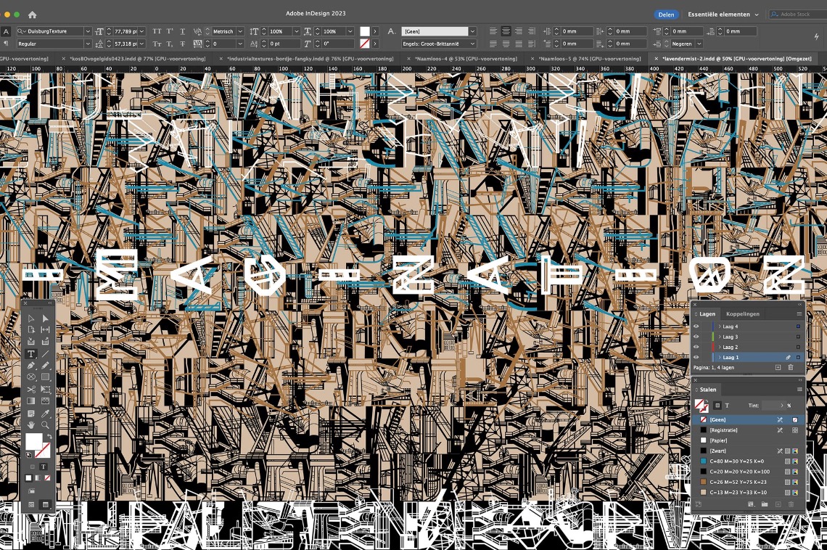
Task: Select the Rectangle Frame tool
Action: click(x=31, y=377)
